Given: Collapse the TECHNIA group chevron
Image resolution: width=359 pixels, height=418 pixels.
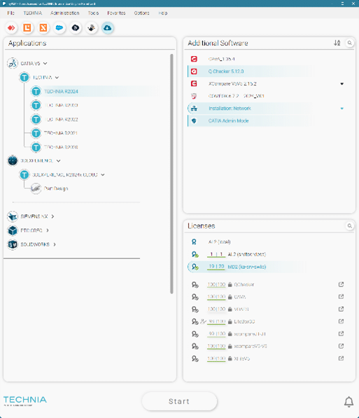Looking at the screenshot, I should (57, 78).
